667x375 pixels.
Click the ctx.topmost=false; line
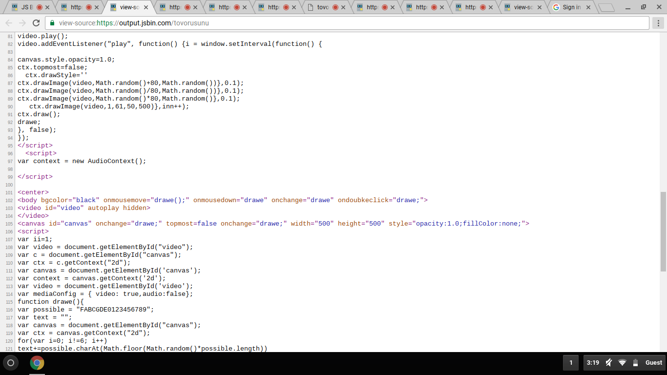[53, 67]
